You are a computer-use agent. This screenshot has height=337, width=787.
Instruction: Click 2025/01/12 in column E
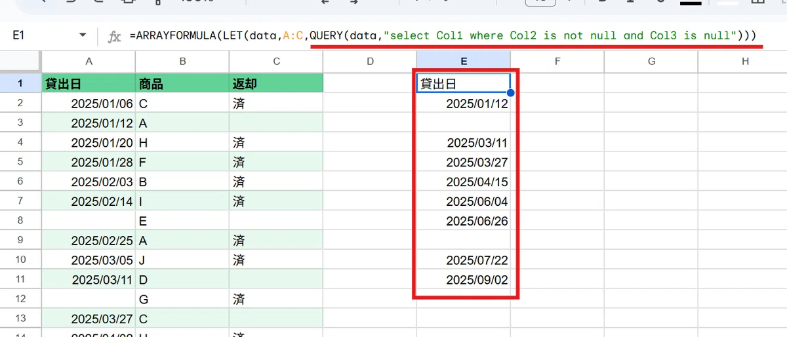click(464, 103)
